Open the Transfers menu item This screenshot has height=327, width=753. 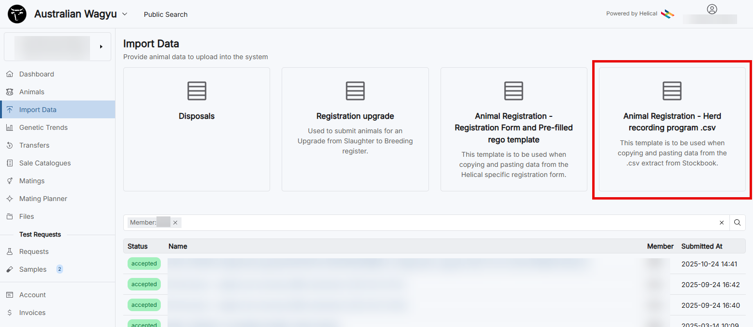click(34, 145)
